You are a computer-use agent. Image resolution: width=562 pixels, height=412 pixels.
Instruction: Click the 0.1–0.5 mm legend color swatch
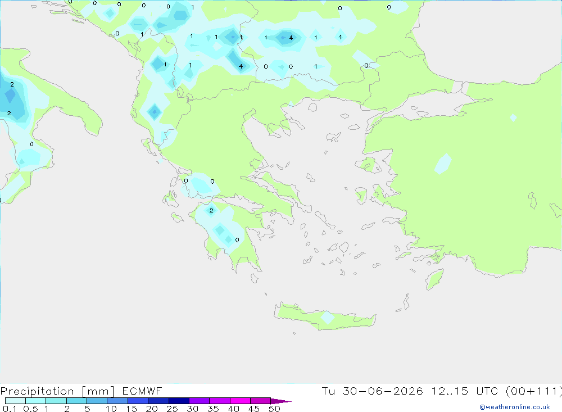coord(15,401)
